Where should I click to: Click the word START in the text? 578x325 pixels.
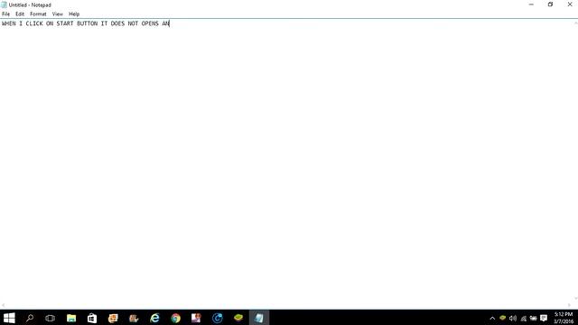pos(65,23)
